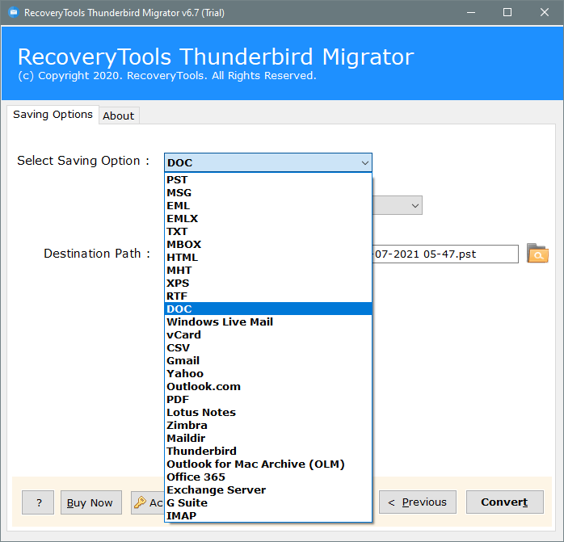564x542 pixels.
Task: Choose Maildir saving option
Action: click(x=268, y=438)
